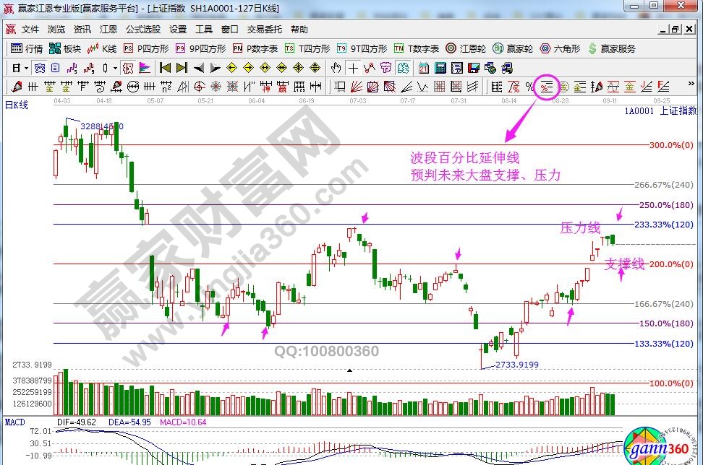This screenshot has height=465, width=703.
Task: Toggle the crosshair cursor tool
Action: click(x=353, y=68)
